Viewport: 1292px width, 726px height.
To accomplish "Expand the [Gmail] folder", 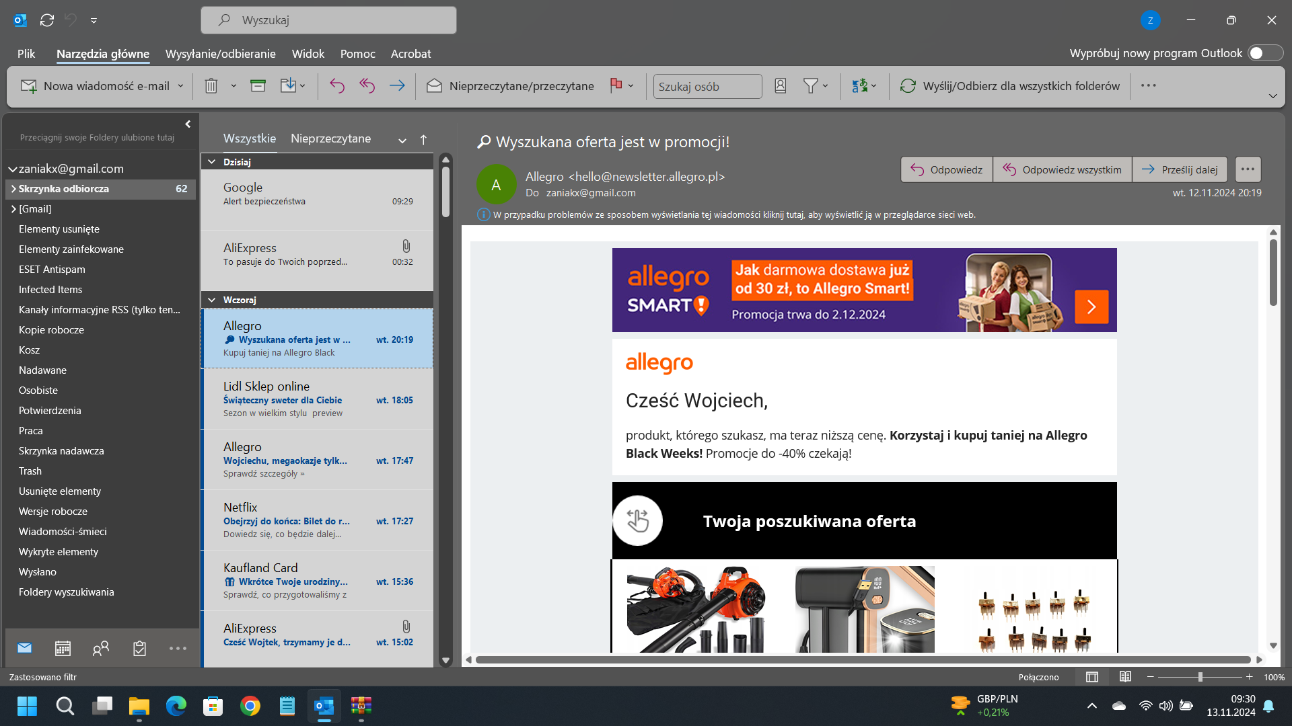I will (13, 209).
